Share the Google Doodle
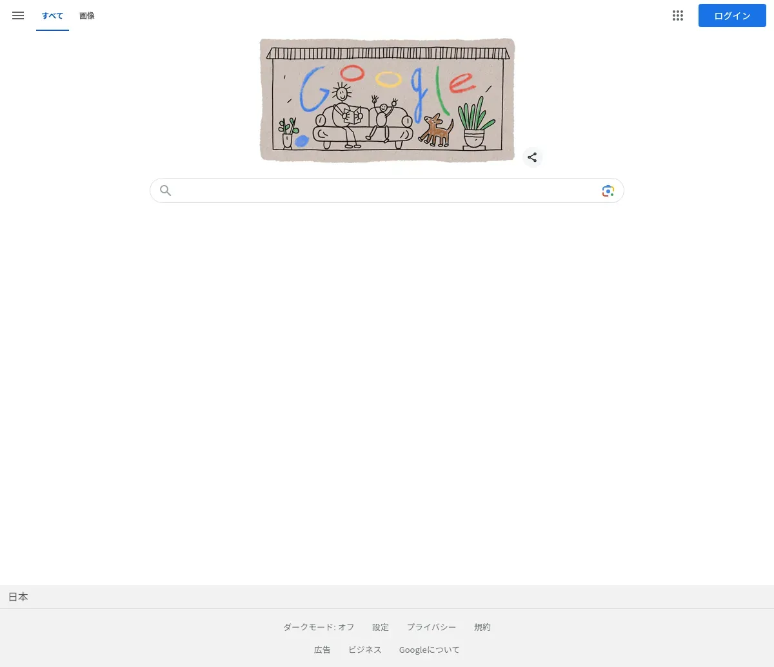774x667 pixels. tap(532, 157)
